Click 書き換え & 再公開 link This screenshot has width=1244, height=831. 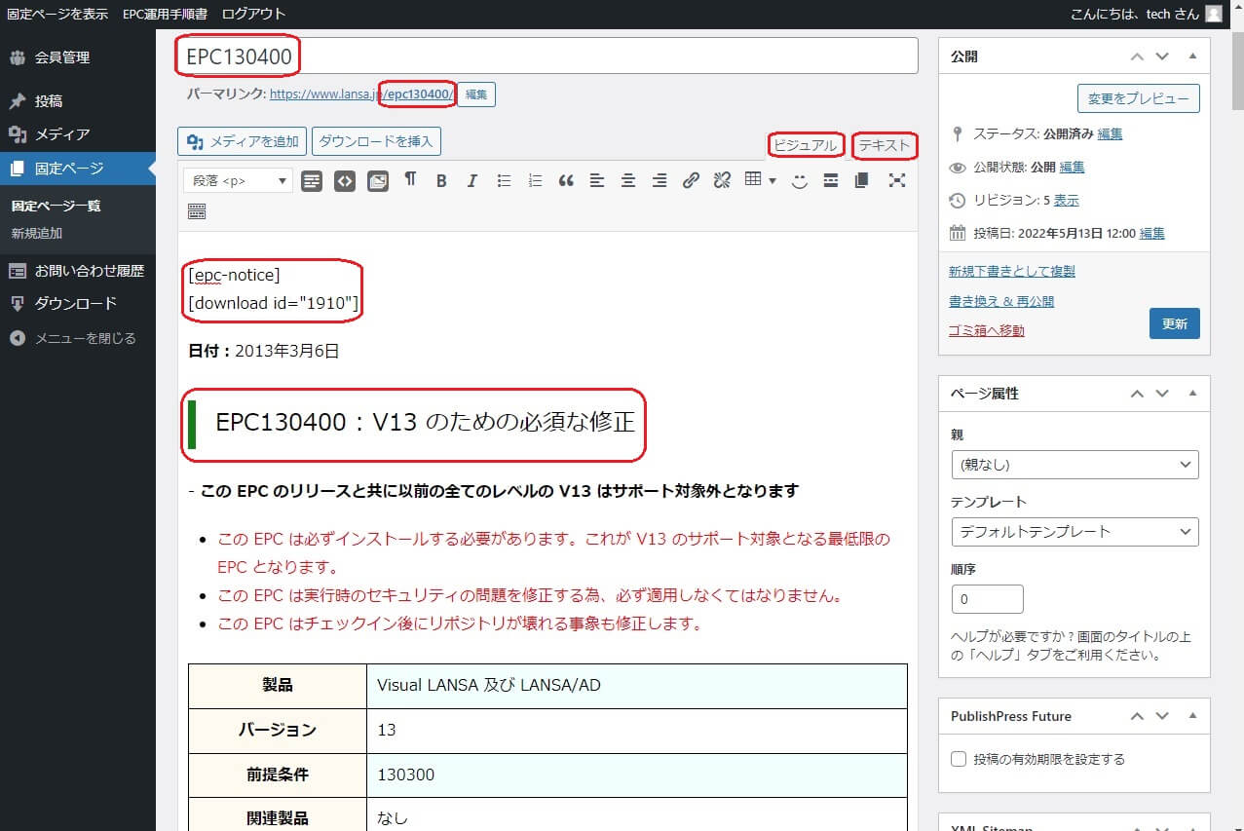tap(1001, 301)
